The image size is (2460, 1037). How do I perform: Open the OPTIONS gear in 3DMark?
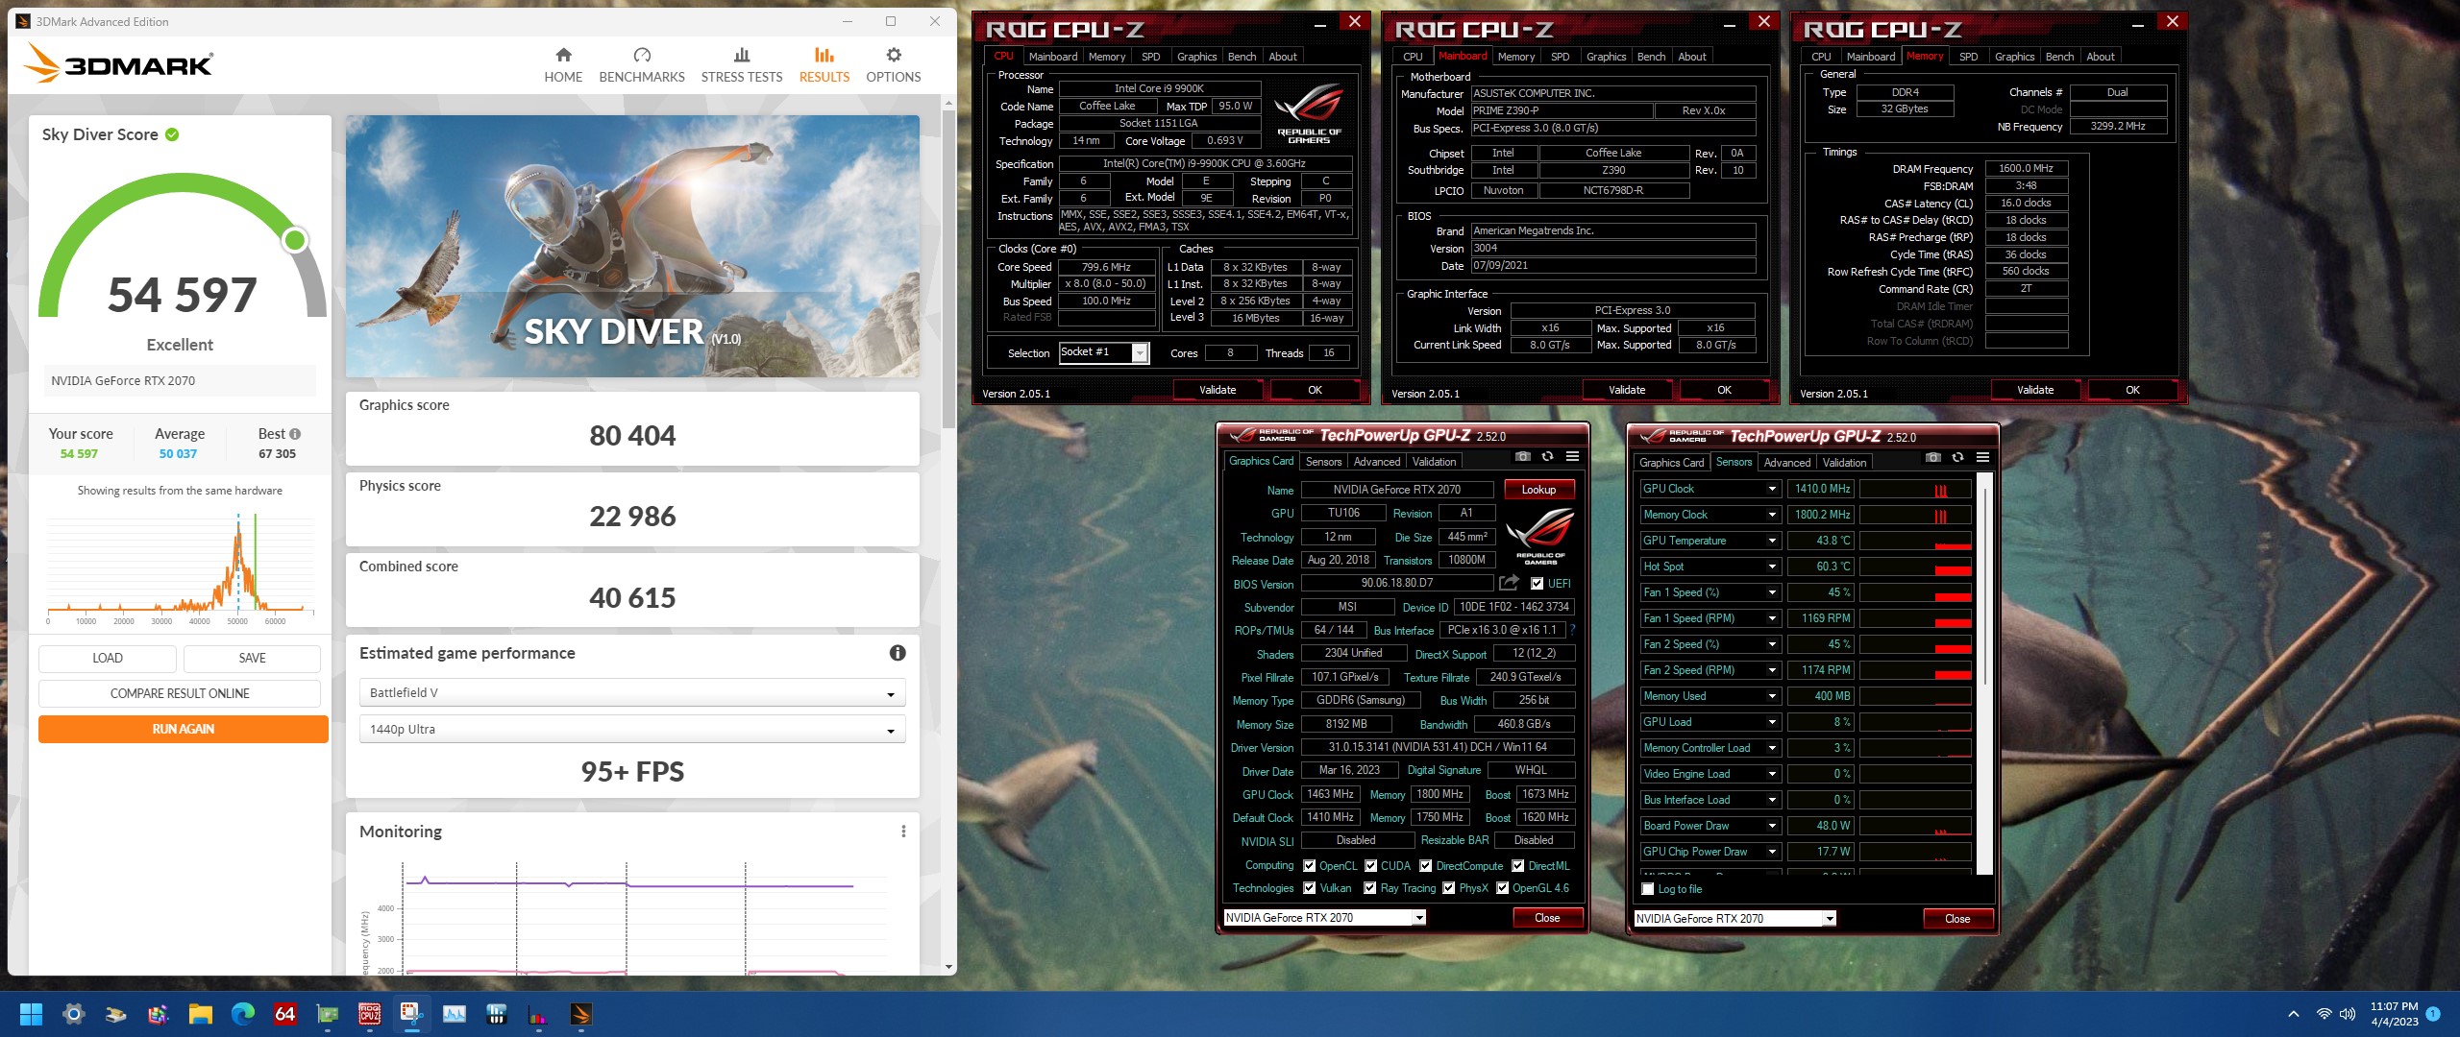pos(894,65)
